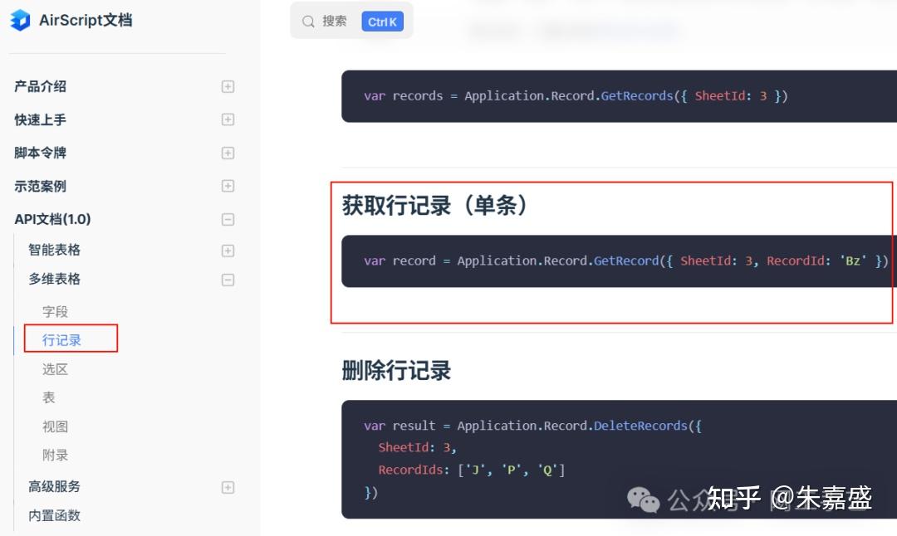Expand the 快速上手 section
The width and height of the screenshot is (897, 536).
(x=228, y=119)
